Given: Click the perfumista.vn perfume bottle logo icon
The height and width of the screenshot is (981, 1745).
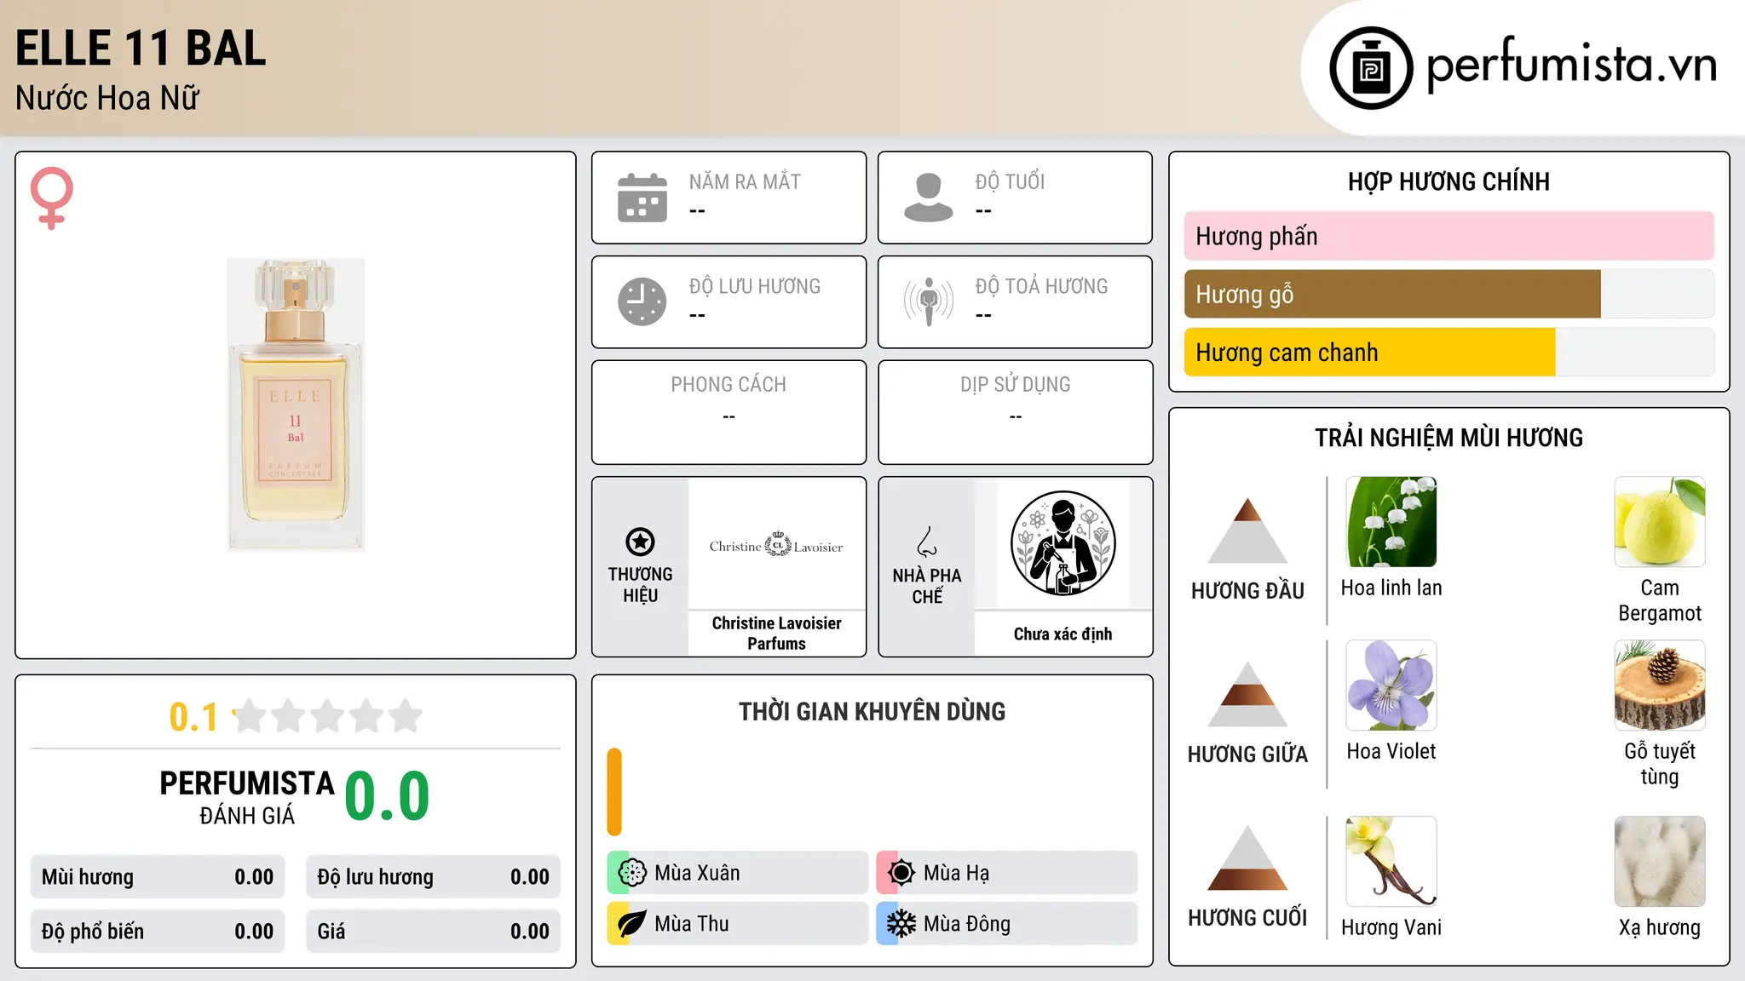Looking at the screenshot, I should pyautogui.click(x=1371, y=68).
